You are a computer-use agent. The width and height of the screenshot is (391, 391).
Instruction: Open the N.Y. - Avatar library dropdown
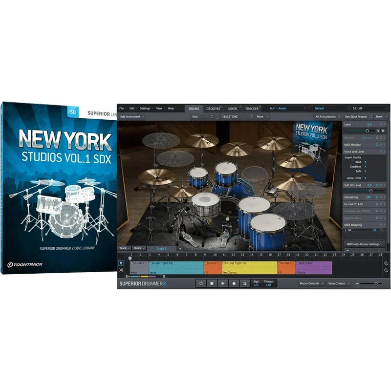287,109
